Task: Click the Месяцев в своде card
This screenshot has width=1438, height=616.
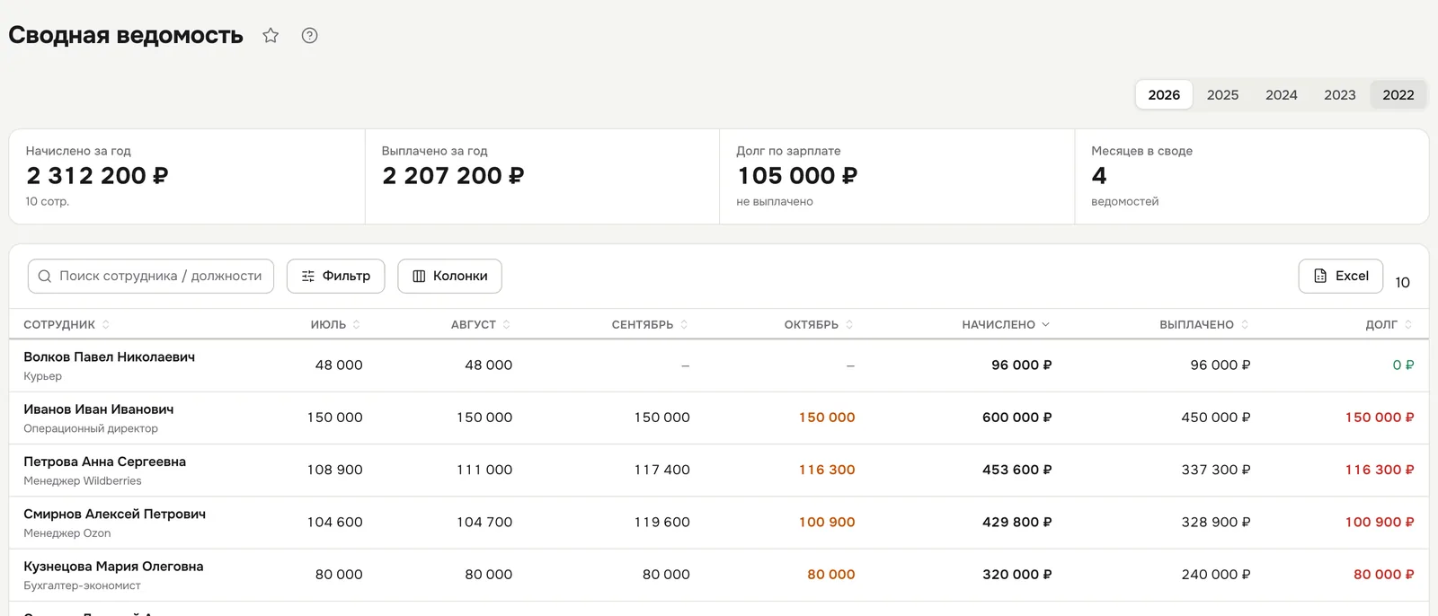Action: tap(1252, 177)
